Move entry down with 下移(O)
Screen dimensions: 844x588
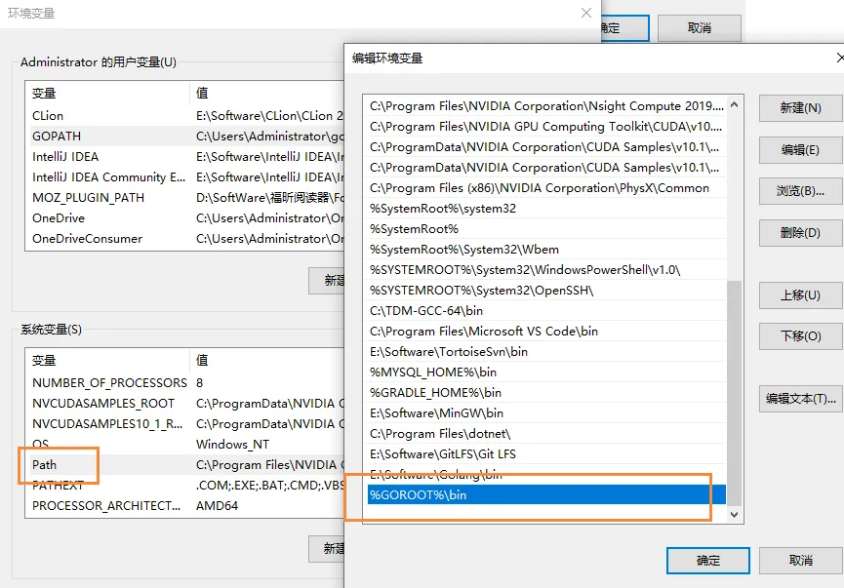pos(799,336)
